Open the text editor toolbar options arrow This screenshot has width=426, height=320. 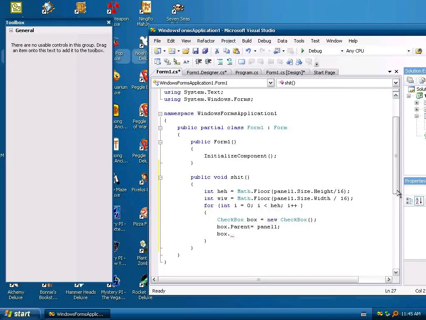pyautogui.click(x=317, y=64)
